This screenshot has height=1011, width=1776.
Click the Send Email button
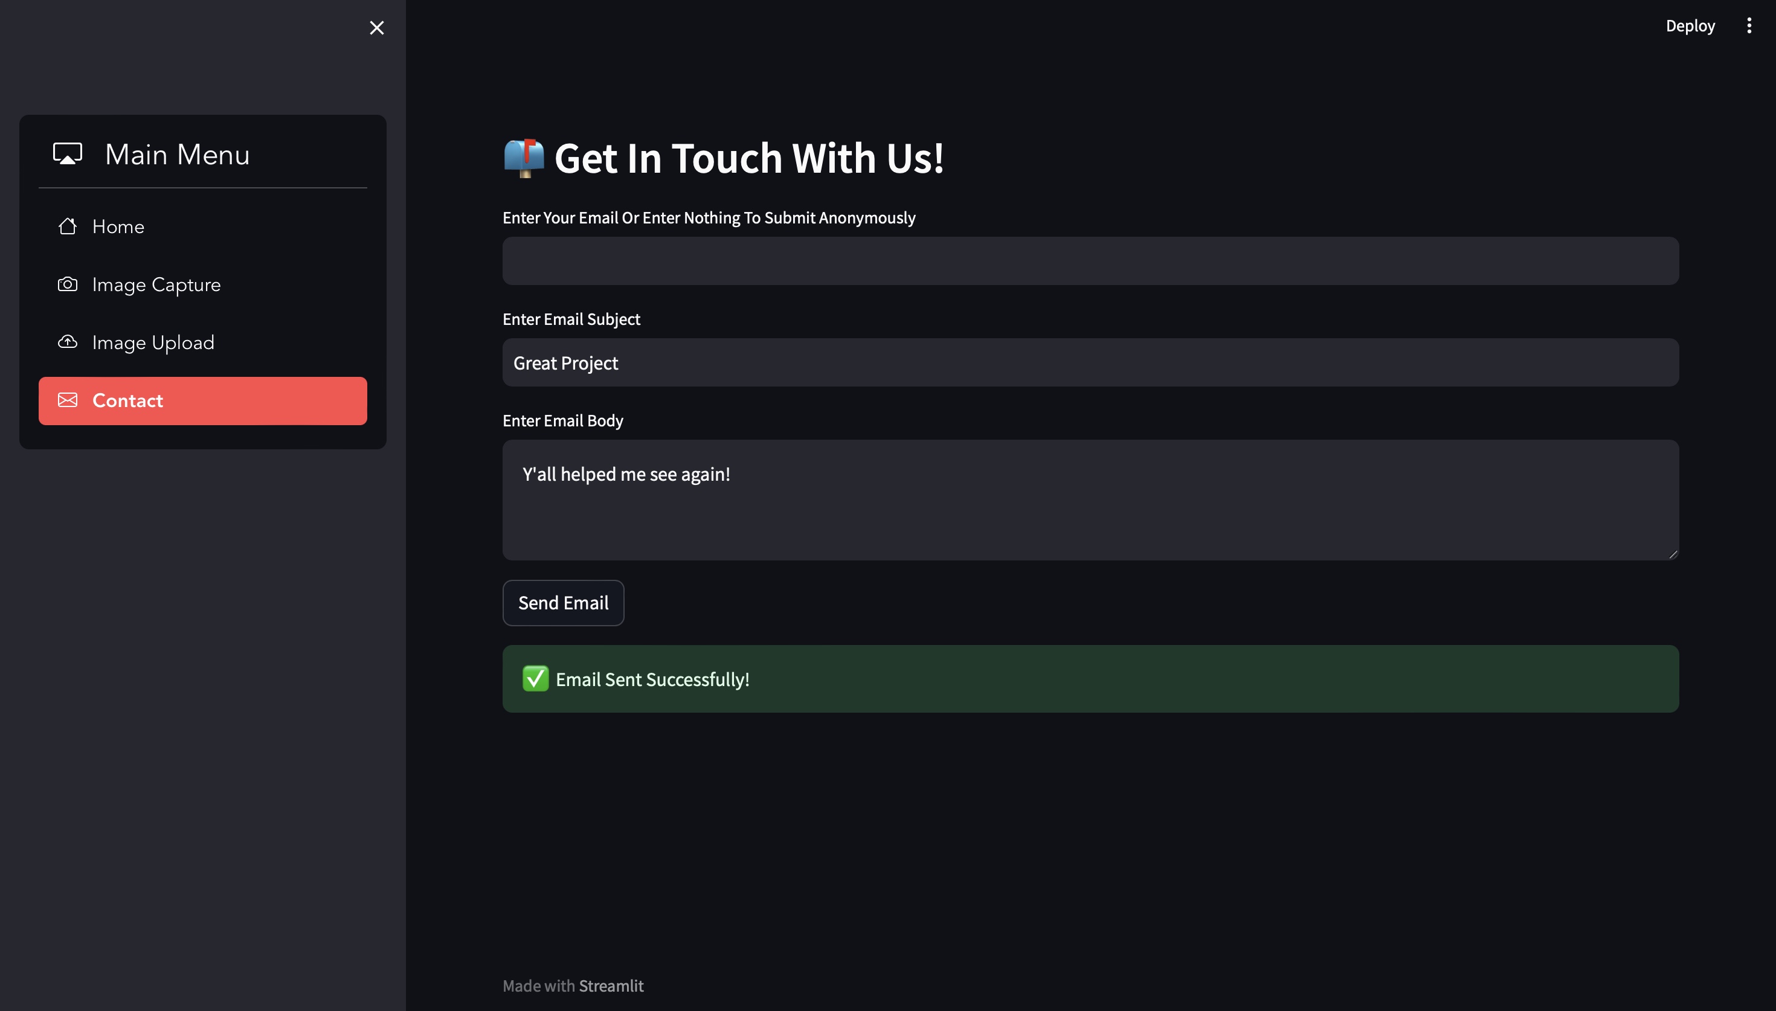tap(563, 603)
